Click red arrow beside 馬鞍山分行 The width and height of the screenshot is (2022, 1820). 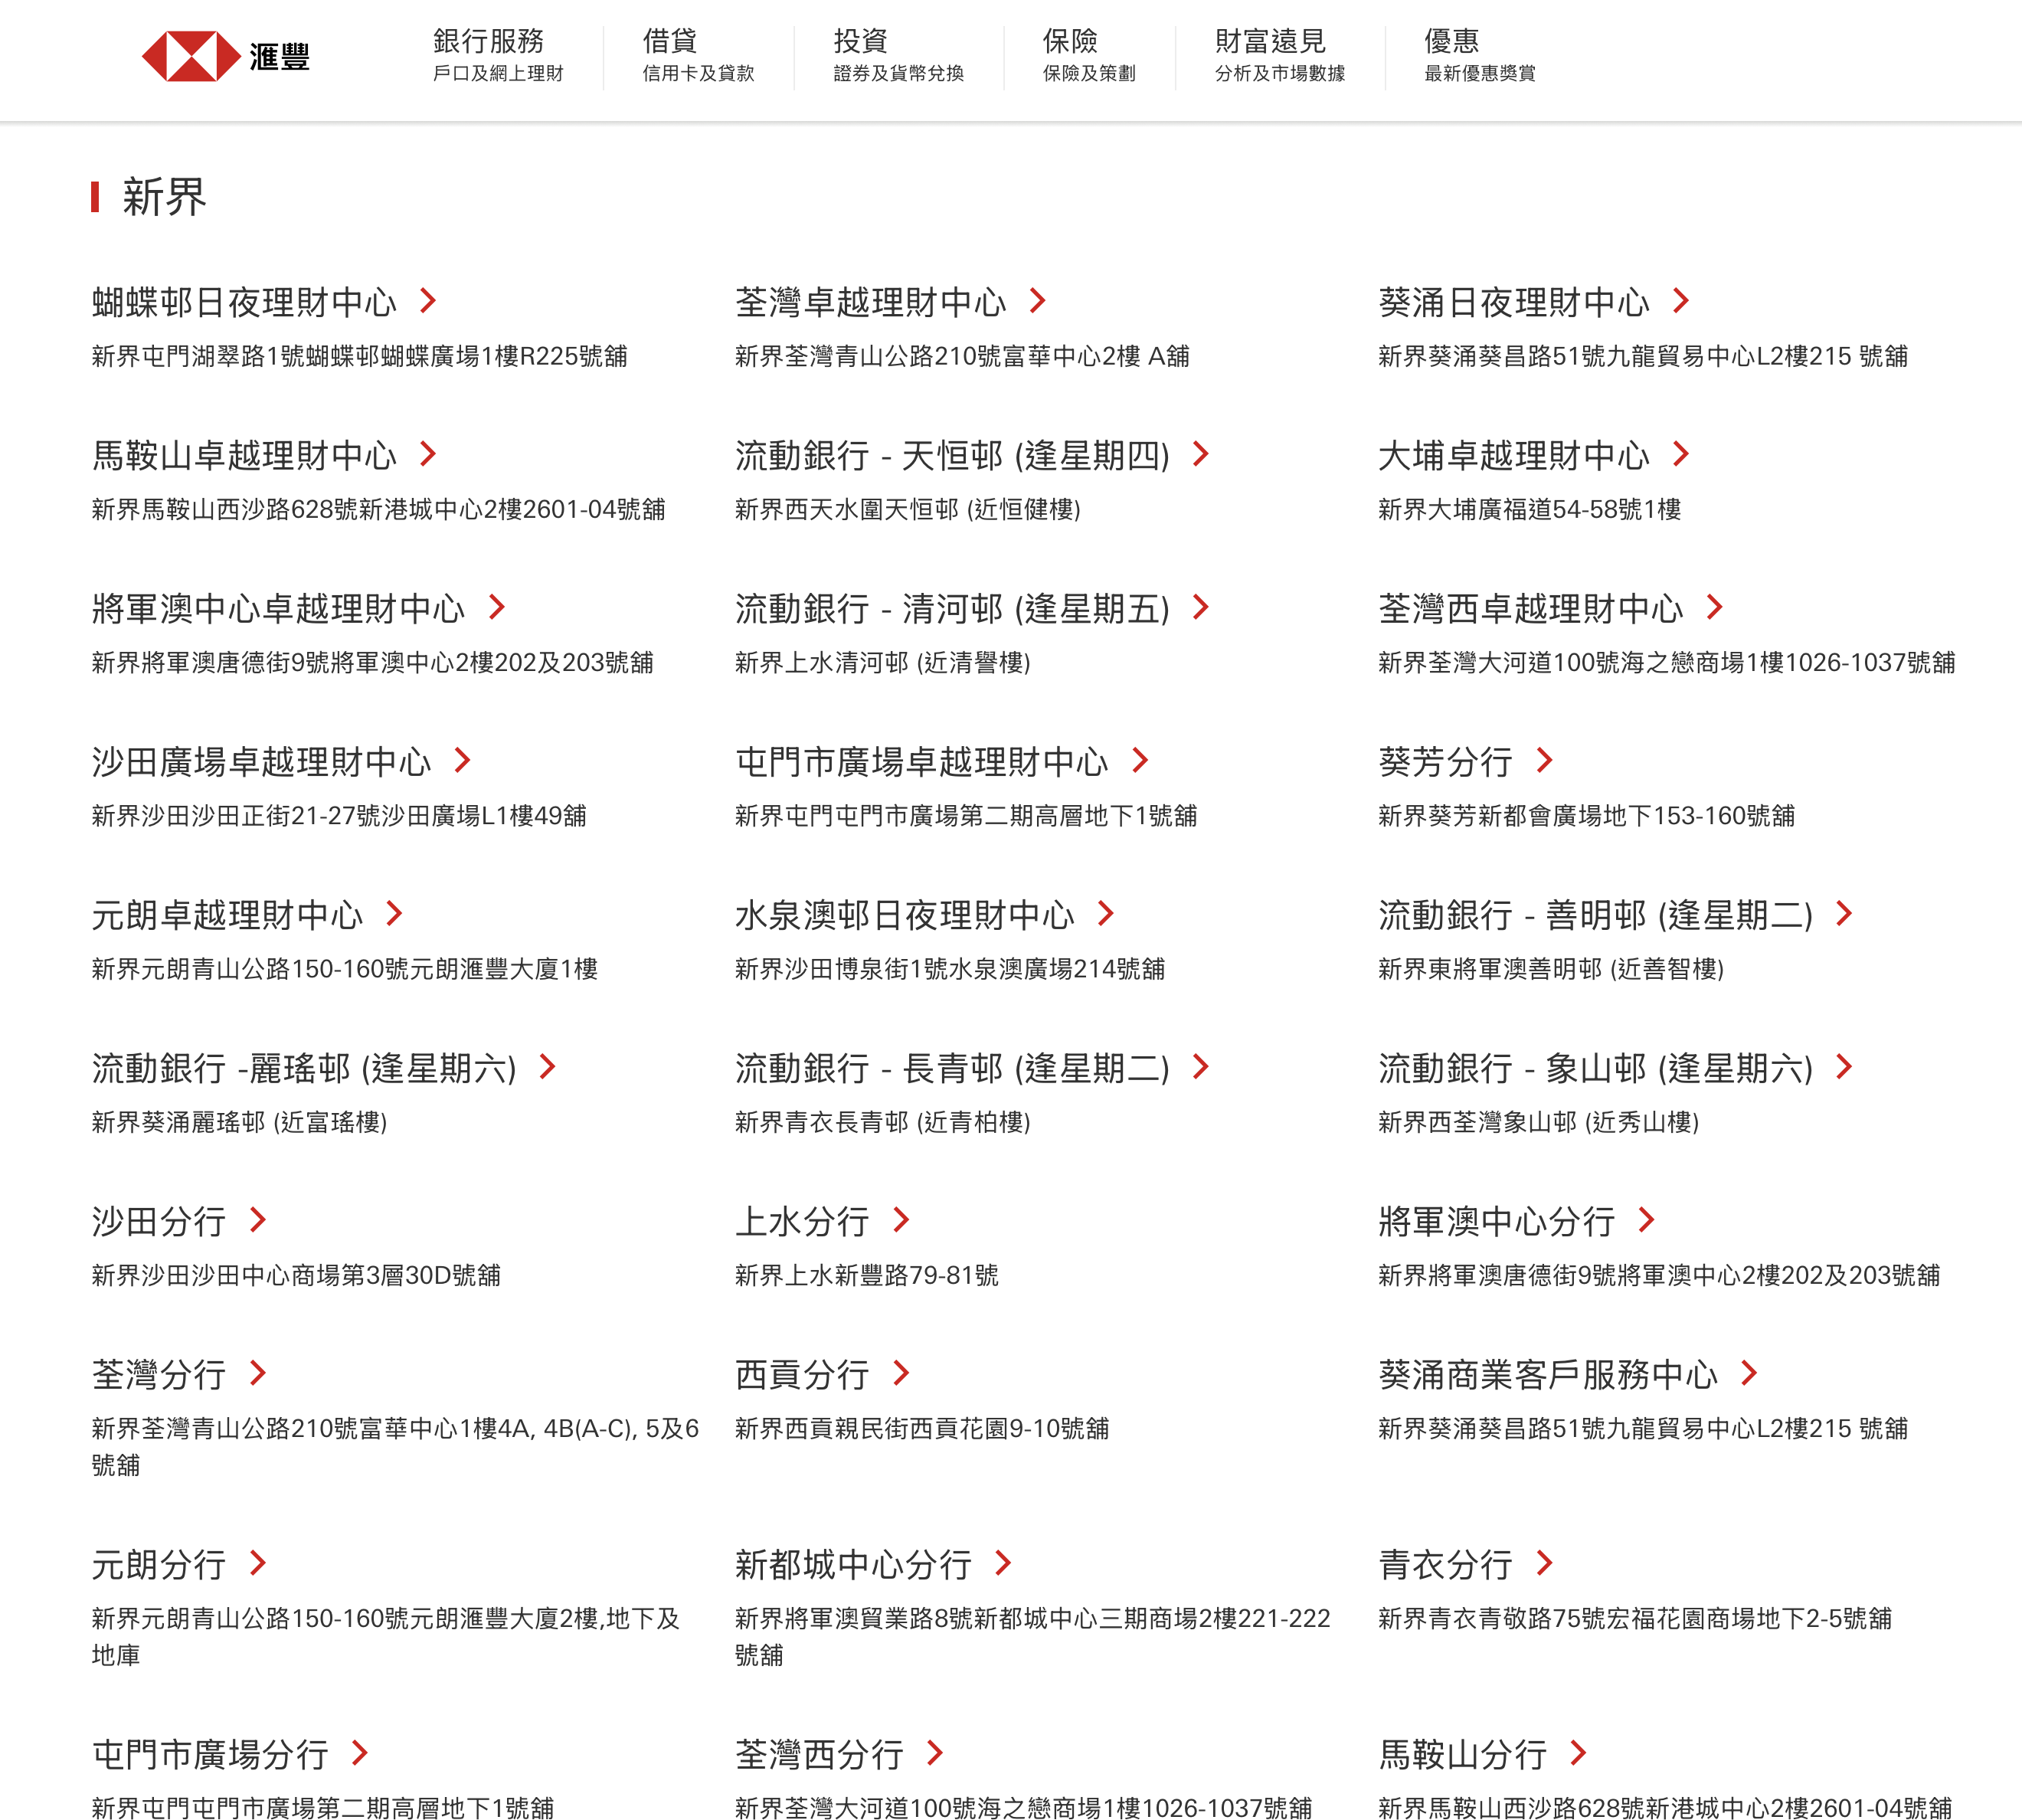pos(1579,1753)
